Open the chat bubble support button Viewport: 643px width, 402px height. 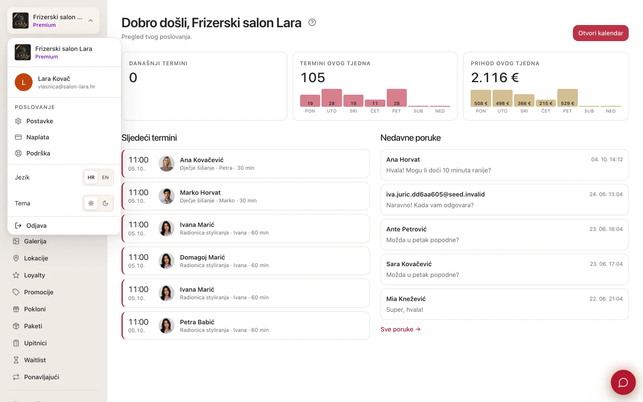(x=623, y=382)
